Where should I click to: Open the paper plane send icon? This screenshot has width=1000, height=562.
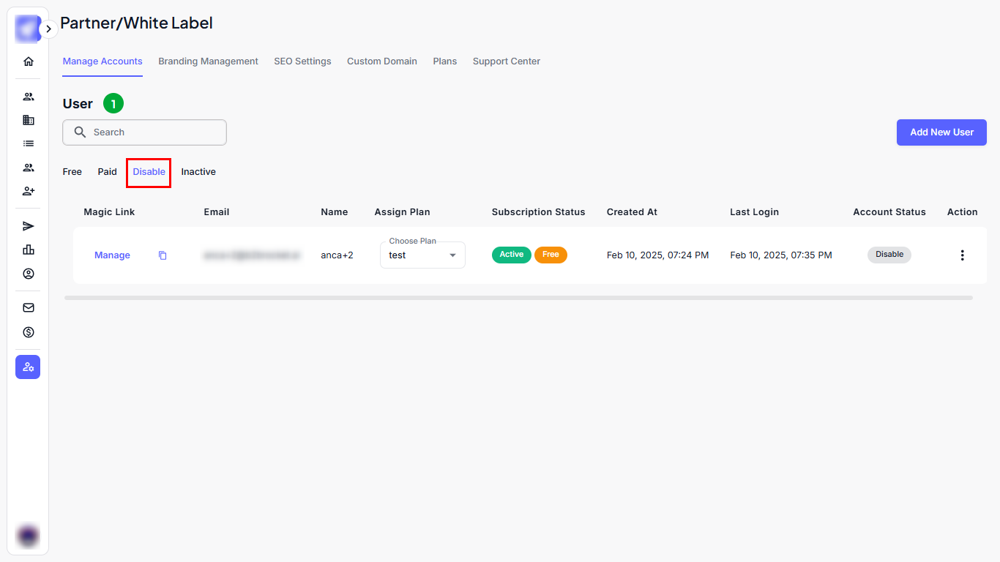pyautogui.click(x=29, y=226)
